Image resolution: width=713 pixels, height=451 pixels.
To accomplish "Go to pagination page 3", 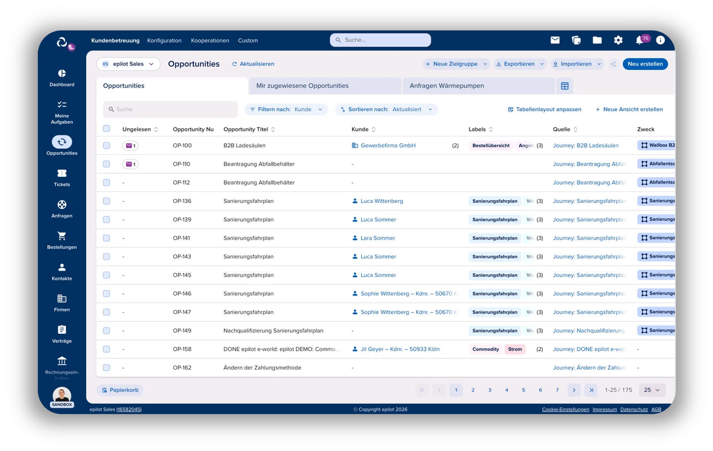I will point(490,390).
